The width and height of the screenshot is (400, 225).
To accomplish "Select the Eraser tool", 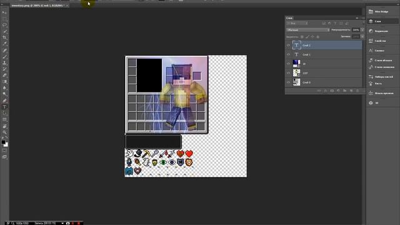I will tap(4, 75).
